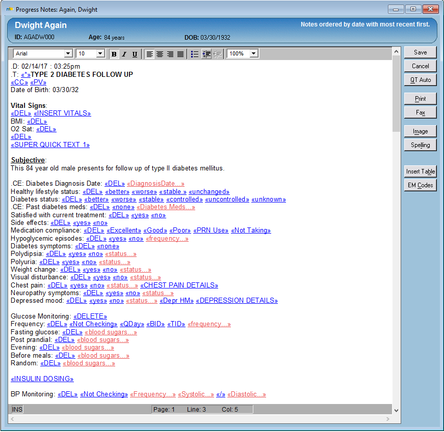The height and width of the screenshot is (432, 444).
Task: Select «PRN Use» medication compliance
Action: tap(211, 231)
